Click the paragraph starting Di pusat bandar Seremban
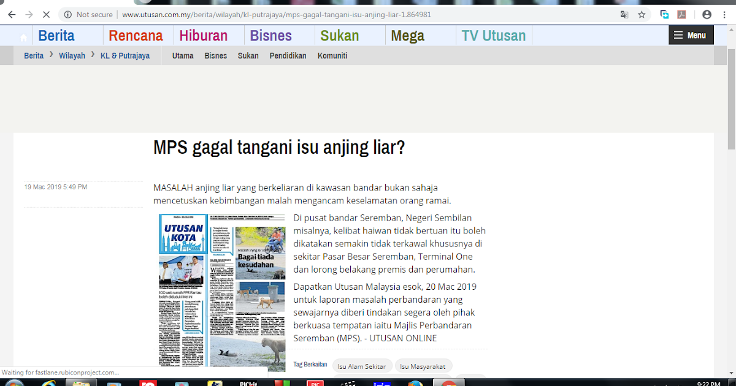This screenshot has height=386, width=736. pyautogui.click(x=389, y=244)
